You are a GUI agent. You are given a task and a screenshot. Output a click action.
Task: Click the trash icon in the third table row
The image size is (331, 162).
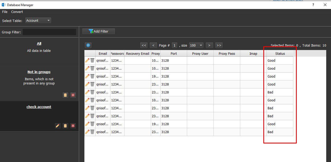click(x=92, y=76)
